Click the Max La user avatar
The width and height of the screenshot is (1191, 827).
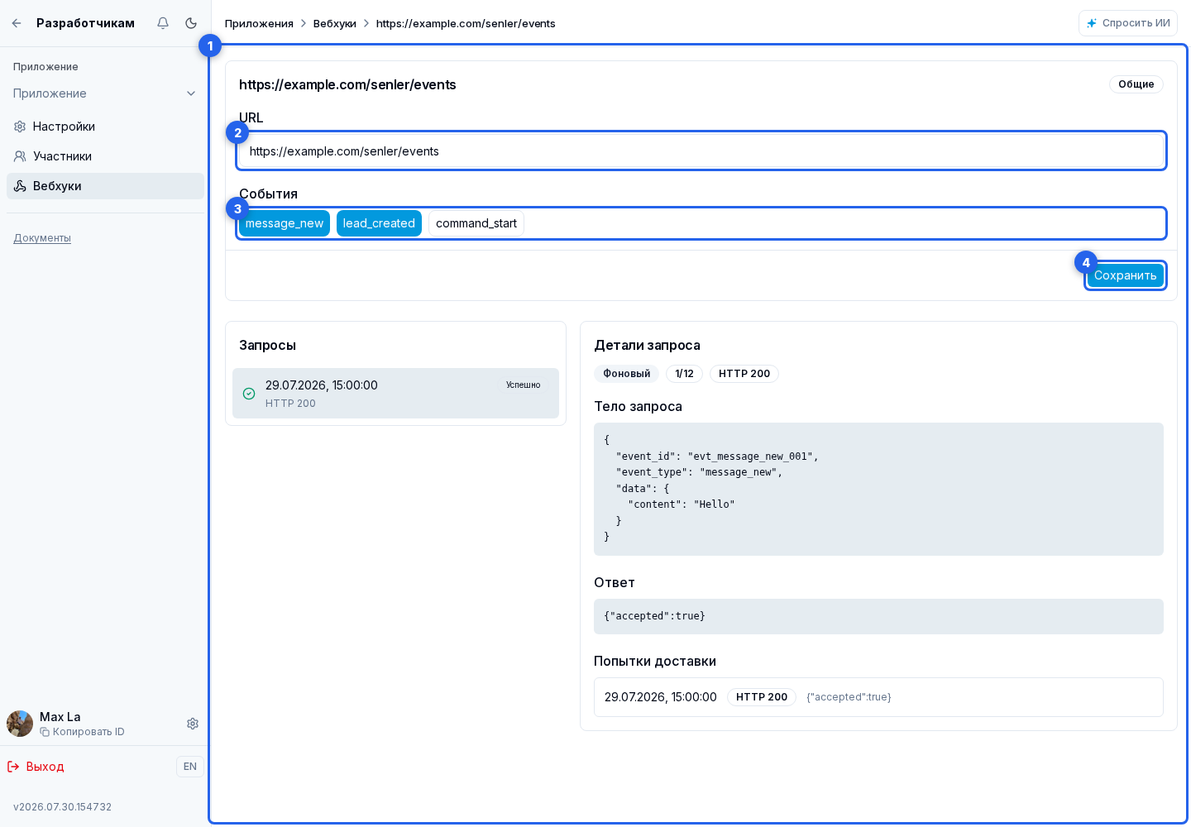click(x=20, y=724)
